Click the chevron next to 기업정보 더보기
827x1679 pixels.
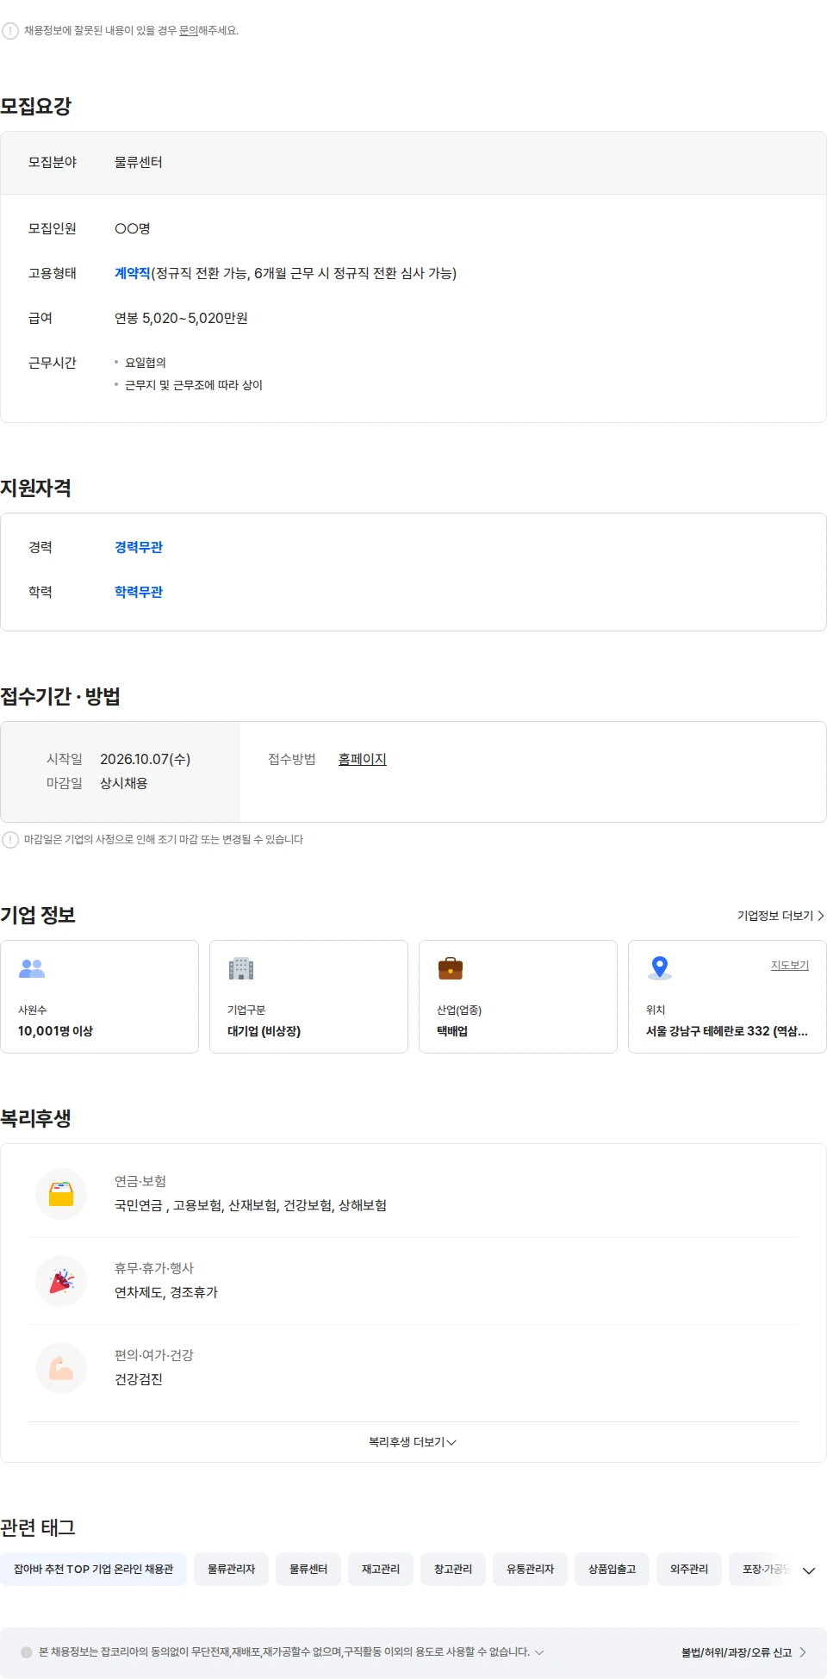point(820,916)
